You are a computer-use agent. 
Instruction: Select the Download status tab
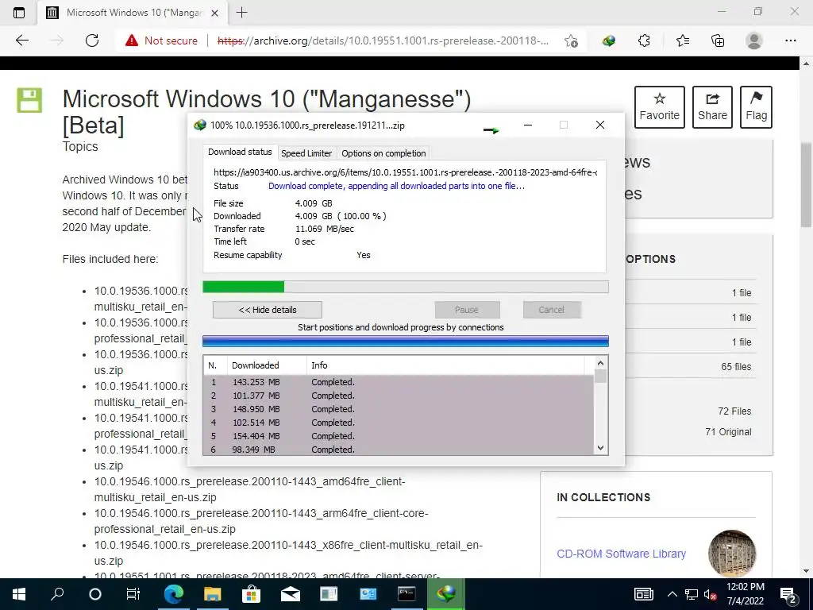pyautogui.click(x=240, y=152)
